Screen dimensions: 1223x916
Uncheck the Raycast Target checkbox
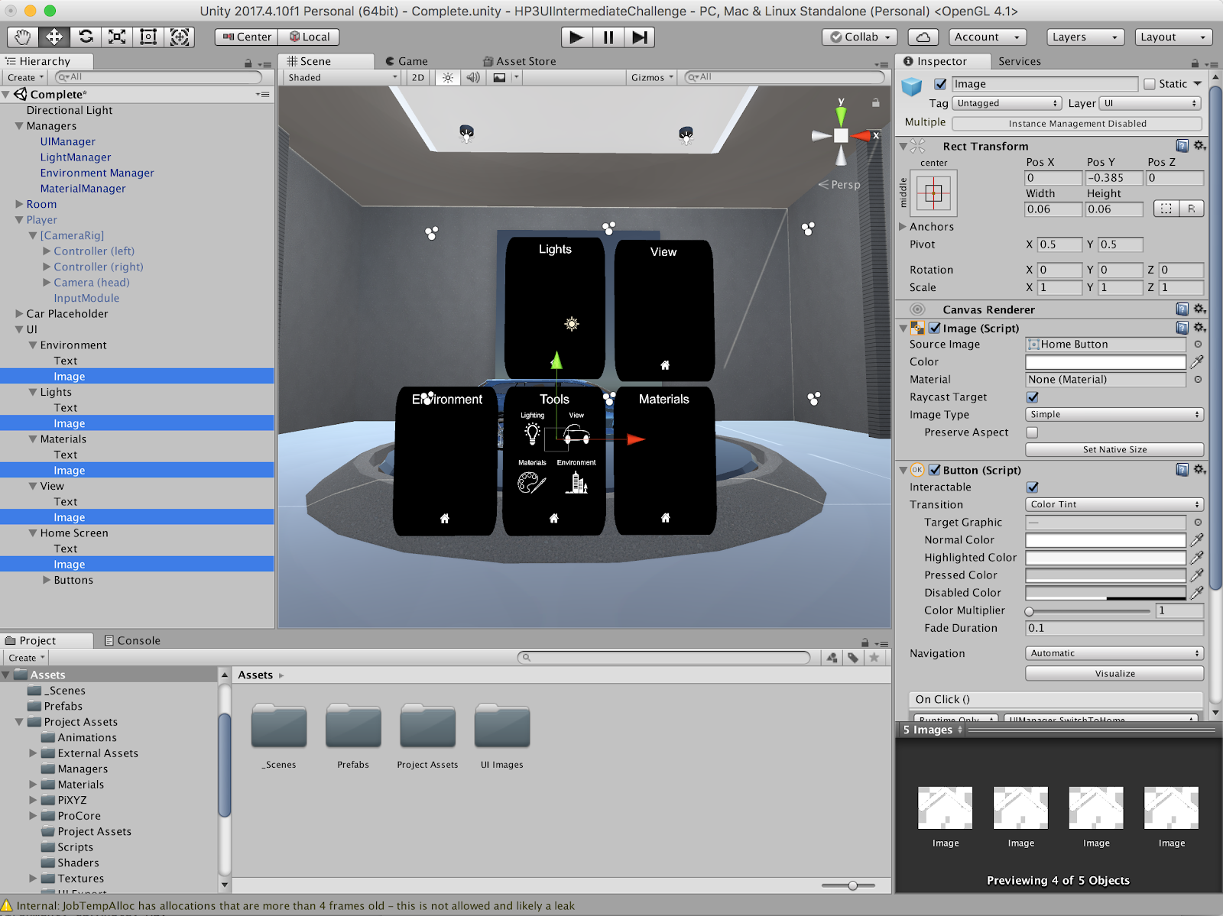[1033, 397]
